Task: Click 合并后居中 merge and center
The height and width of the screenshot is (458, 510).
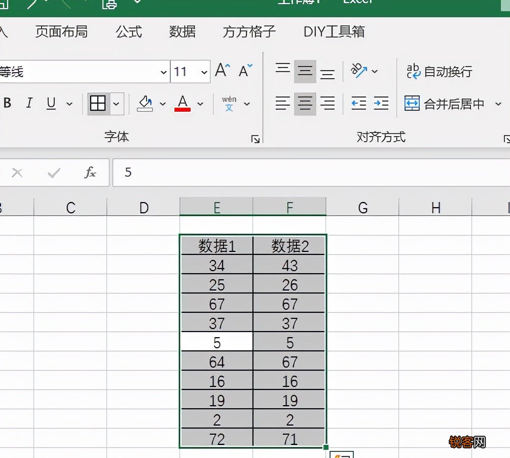Action: pyautogui.click(x=445, y=104)
